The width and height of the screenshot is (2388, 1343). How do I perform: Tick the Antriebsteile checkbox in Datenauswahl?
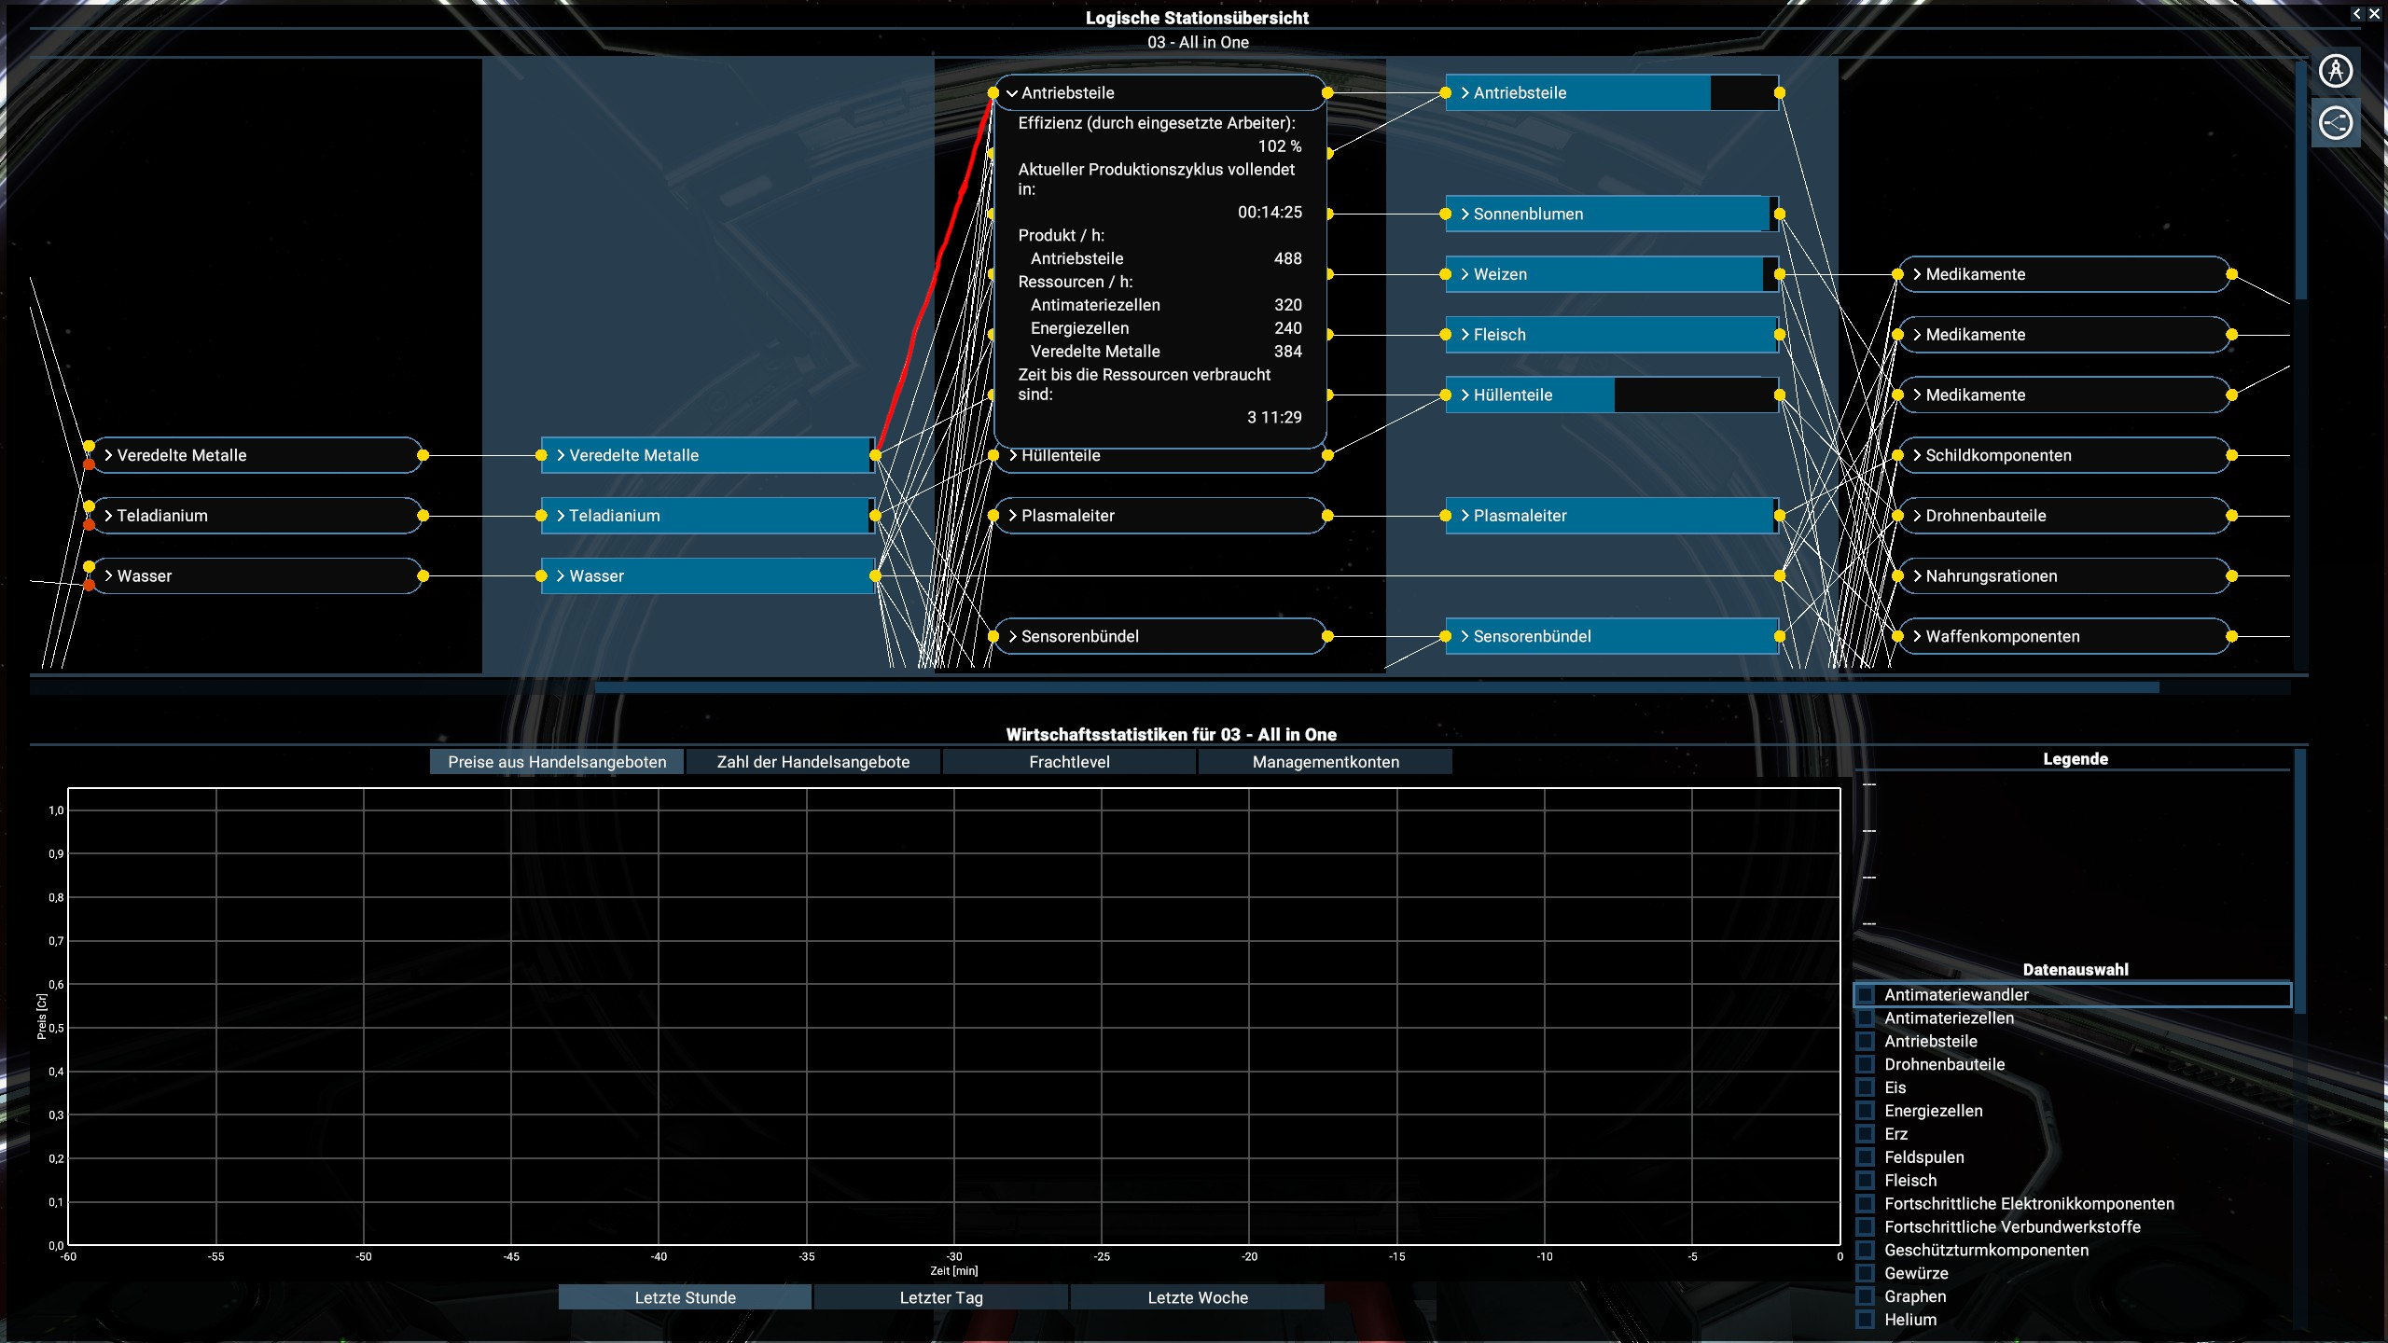[x=1866, y=1041]
